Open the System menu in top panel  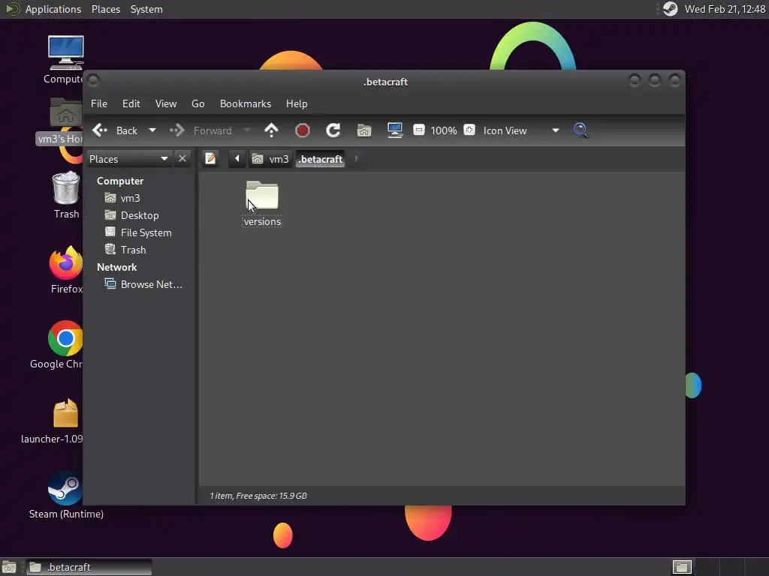click(x=146, y=9)
